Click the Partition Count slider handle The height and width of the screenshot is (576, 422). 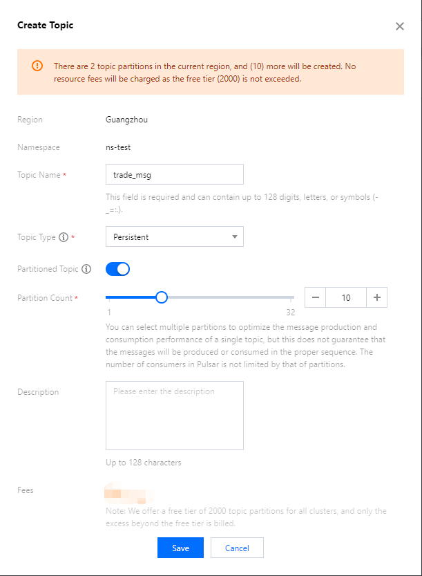point(162,297)
